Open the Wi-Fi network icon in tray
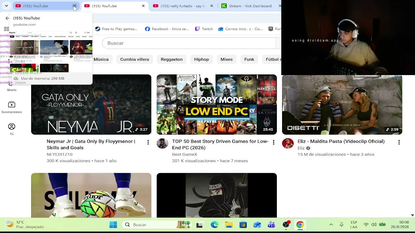This screenshot has width=415, height=233. click(366, 225)
